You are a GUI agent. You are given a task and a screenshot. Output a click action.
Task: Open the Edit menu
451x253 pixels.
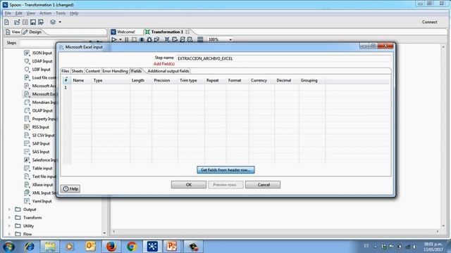(19, 13)
